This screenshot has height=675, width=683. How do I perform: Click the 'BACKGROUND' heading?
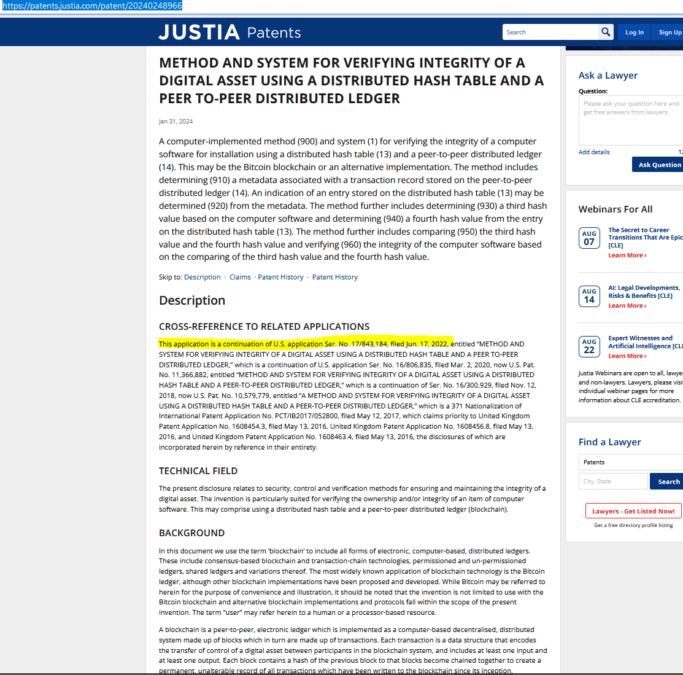tap(191, 533)
